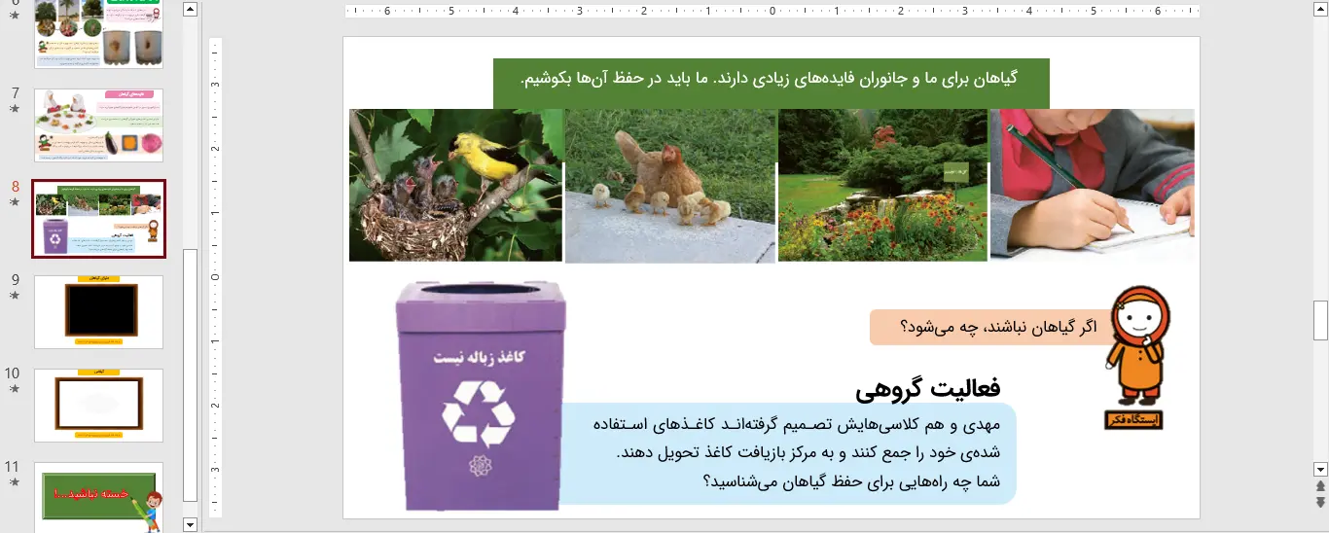Image resolution: width=1329 pixels, height=533 pixels.
Task: Click main editor scrollbar down arrow
Action: 1320,469
